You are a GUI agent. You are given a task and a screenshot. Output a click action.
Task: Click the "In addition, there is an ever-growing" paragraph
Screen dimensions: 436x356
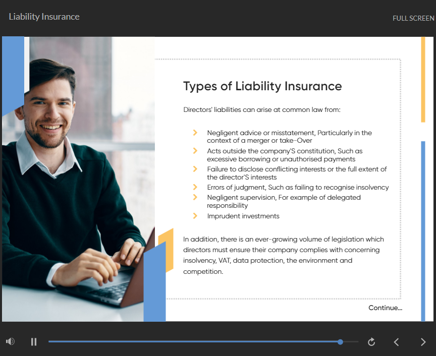coord(283,255)
